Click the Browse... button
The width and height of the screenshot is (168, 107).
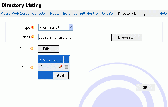tap(126, 37)
